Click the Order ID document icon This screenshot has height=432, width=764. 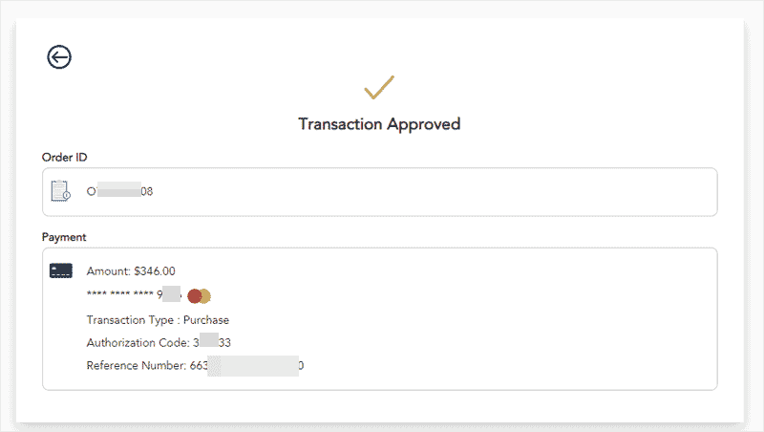(x=60, y=191)
